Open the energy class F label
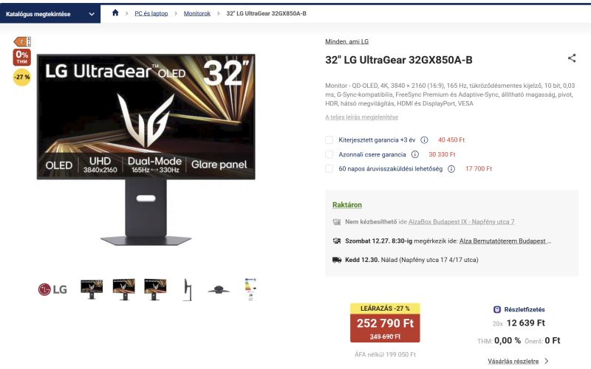 coord(22,42)
